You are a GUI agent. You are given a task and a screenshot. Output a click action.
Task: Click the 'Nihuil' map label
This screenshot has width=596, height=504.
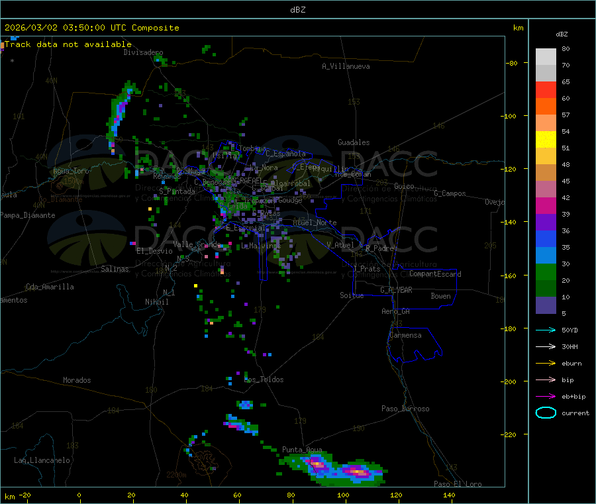156,302
